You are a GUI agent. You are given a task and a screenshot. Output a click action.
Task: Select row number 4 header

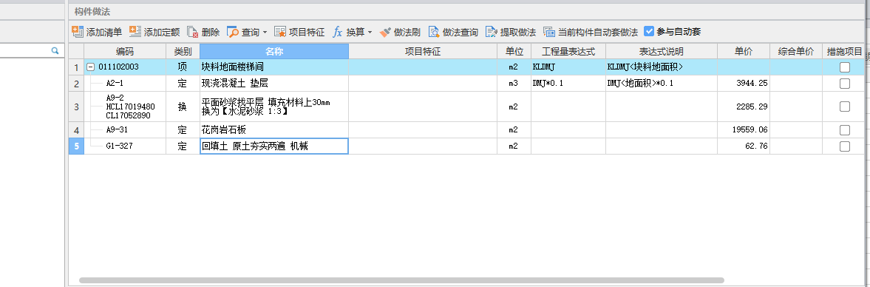coord(77,130)
